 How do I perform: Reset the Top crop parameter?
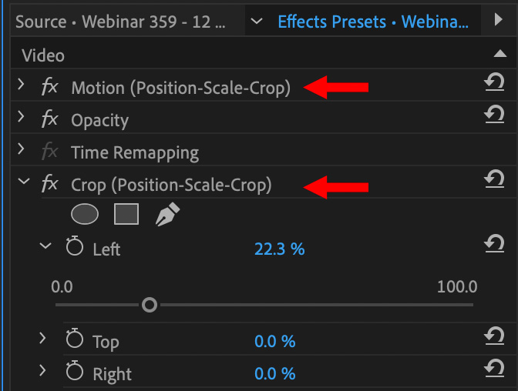(494, 336)
